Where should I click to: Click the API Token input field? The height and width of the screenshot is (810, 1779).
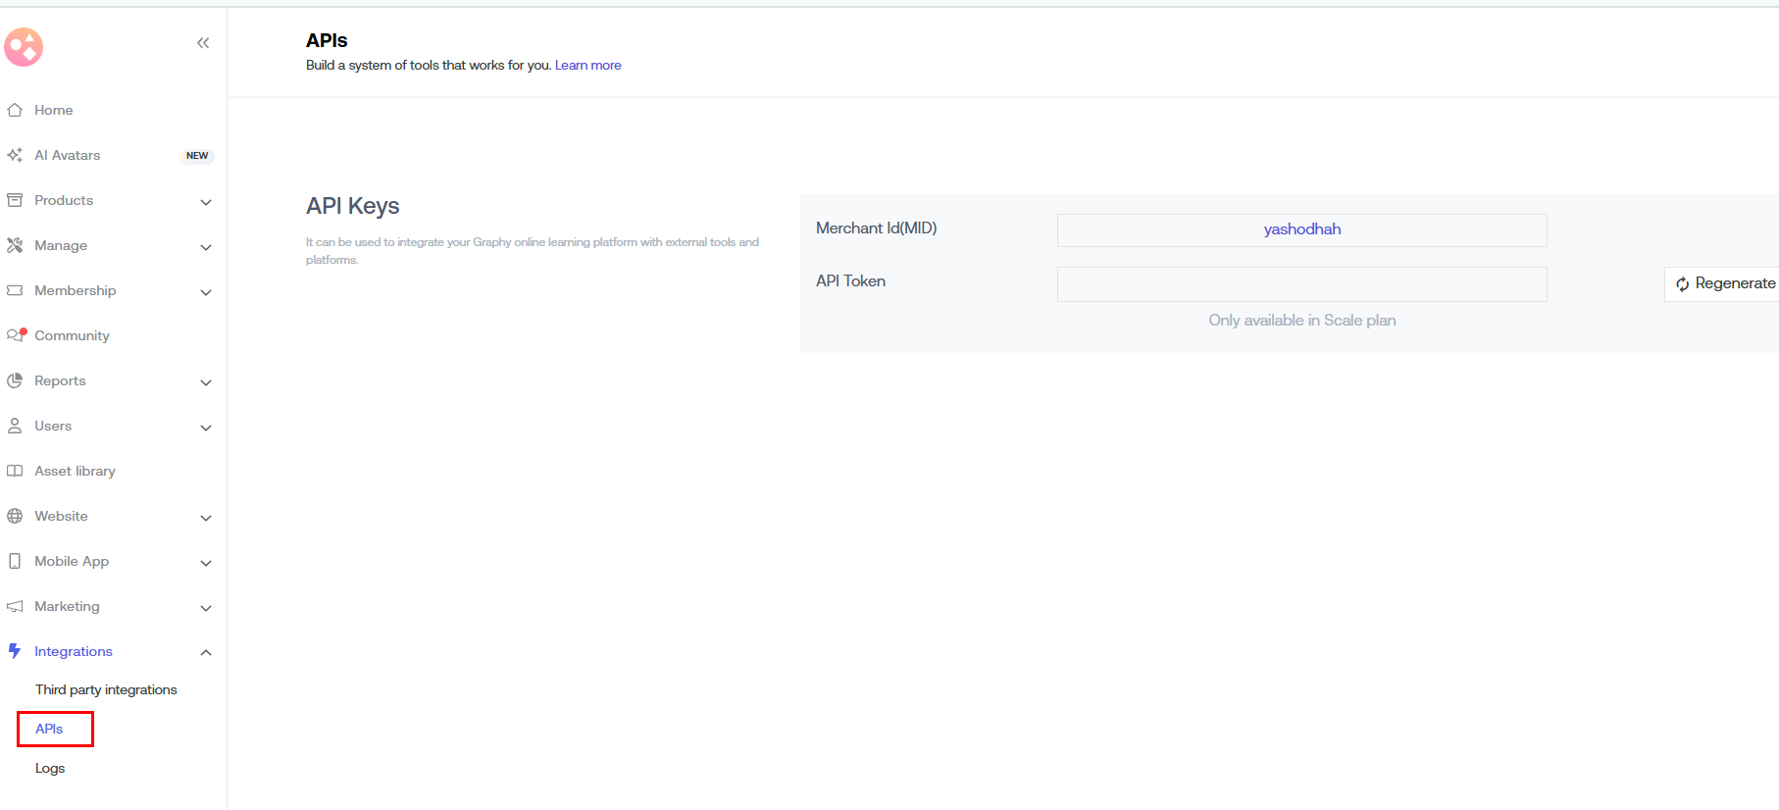click(x=1301, y=283)
